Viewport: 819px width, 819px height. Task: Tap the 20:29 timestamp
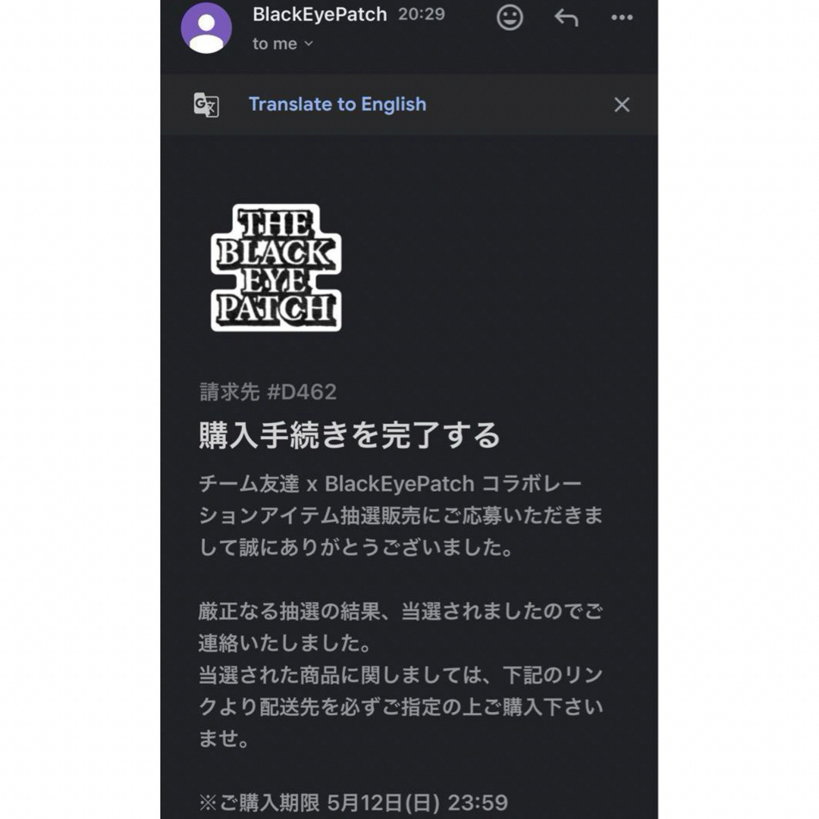point(422,14)
